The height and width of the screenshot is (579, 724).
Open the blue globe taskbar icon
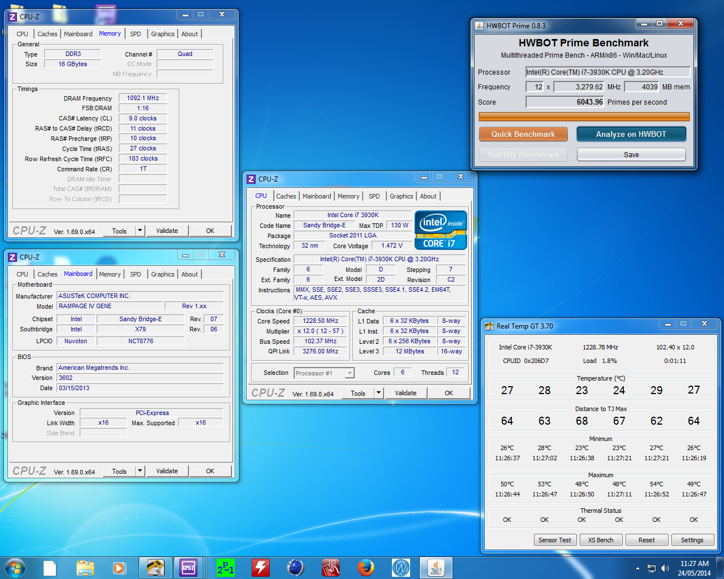coord(295,568)
